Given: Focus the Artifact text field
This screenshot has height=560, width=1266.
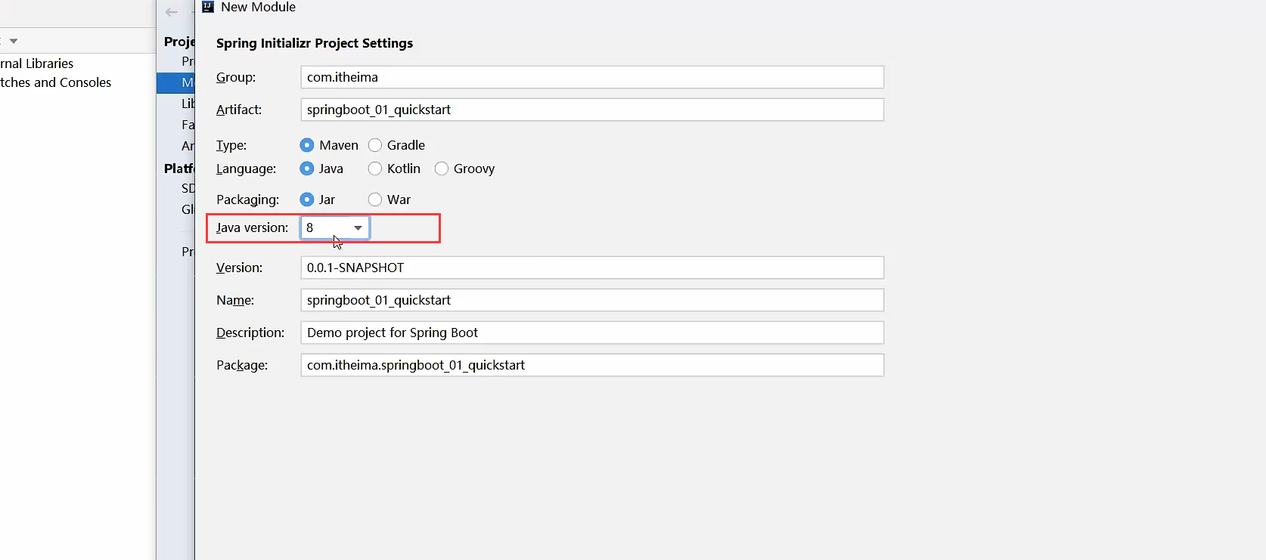Looking at the screenshot, I should point(591,110).
